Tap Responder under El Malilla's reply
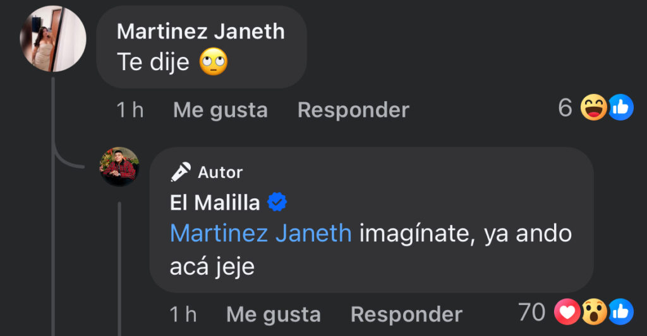 point(406,314)
